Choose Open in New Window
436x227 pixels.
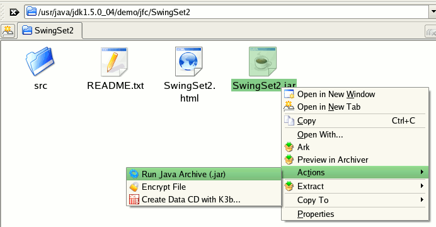pyautogui.click(x=355, y=95)
